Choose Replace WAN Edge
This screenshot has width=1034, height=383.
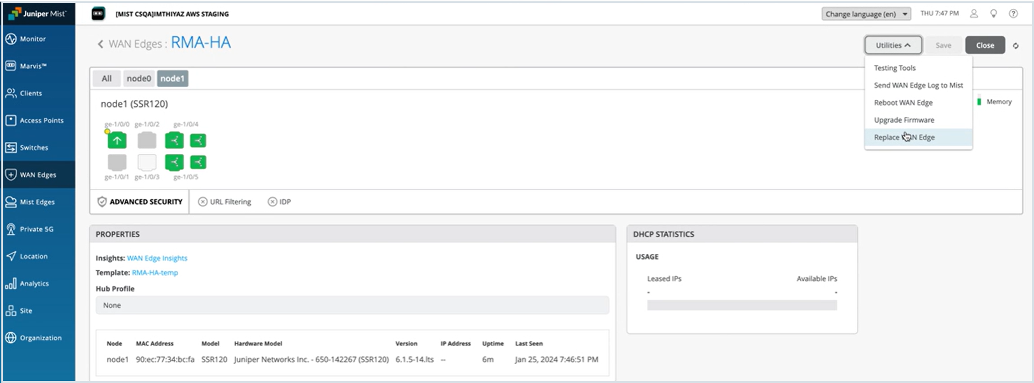click(x=918, y=137)
